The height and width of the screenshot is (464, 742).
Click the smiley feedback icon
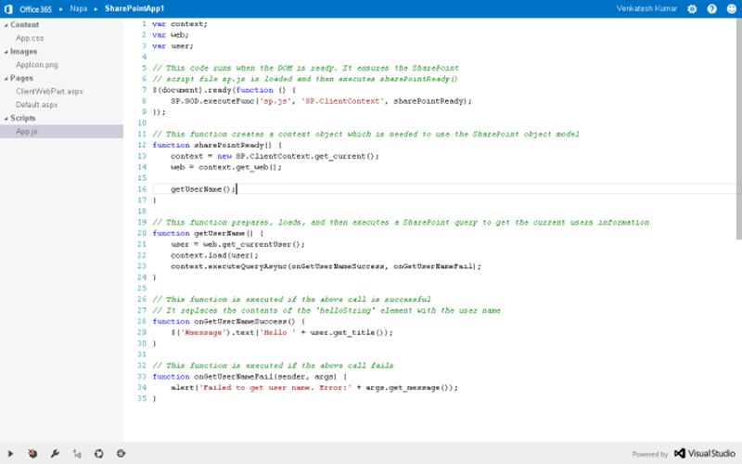coord(732,9)
